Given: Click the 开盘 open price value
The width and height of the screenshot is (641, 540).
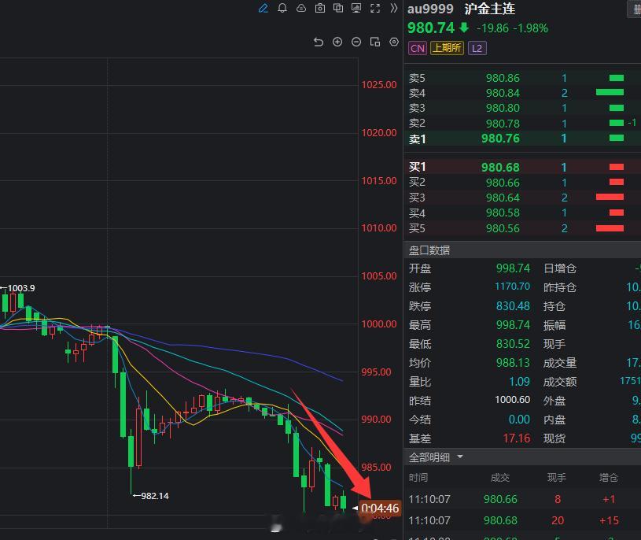Looking at the screenshot, I should click(513, 268).
